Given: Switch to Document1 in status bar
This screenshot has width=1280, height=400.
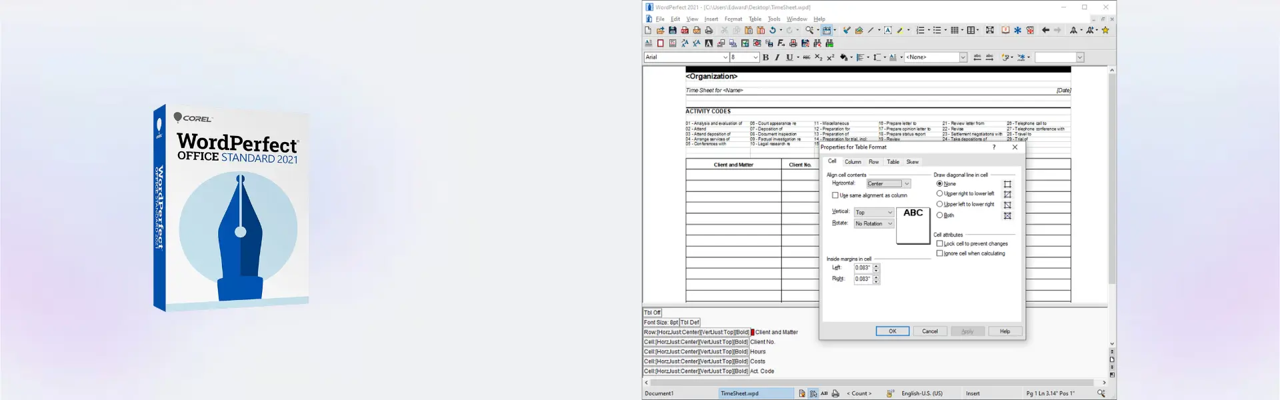Looking at the screenshot, I should [x=659, y=393].
